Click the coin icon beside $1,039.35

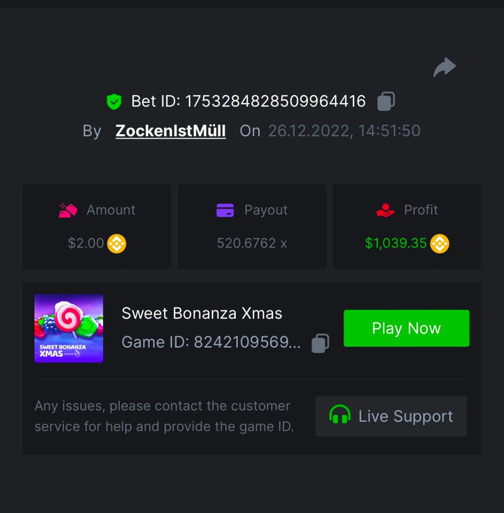pyautogui.click(x=439, y=244)
